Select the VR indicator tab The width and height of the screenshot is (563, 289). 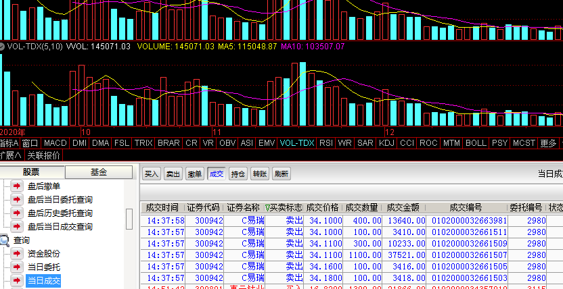[208, 143]
